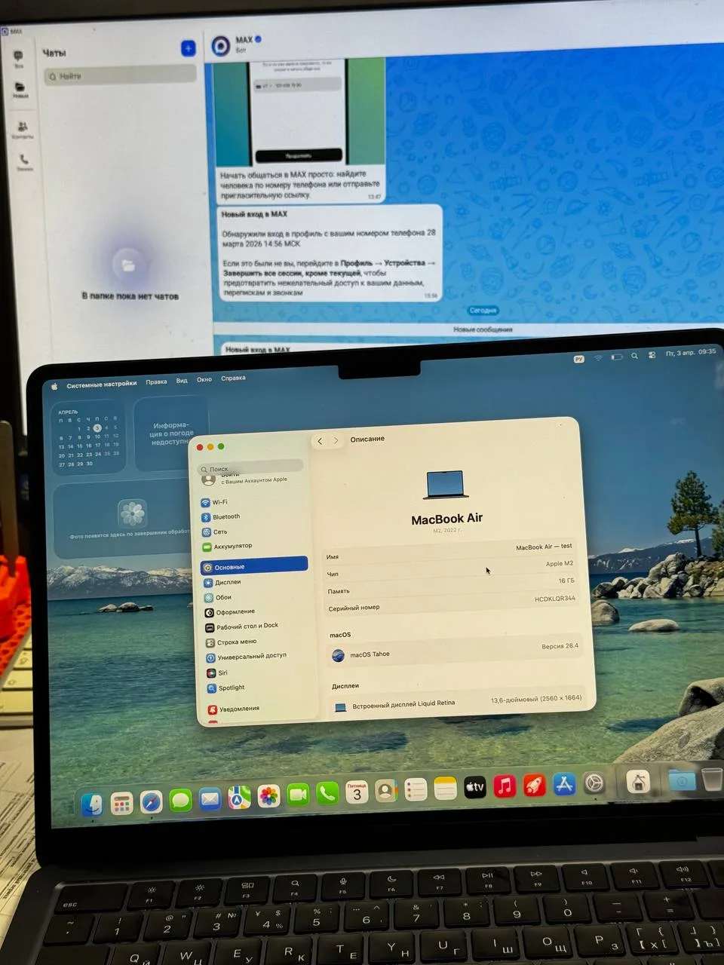
Task: Open Music from the Dock
Action: (x=504, y=786)
